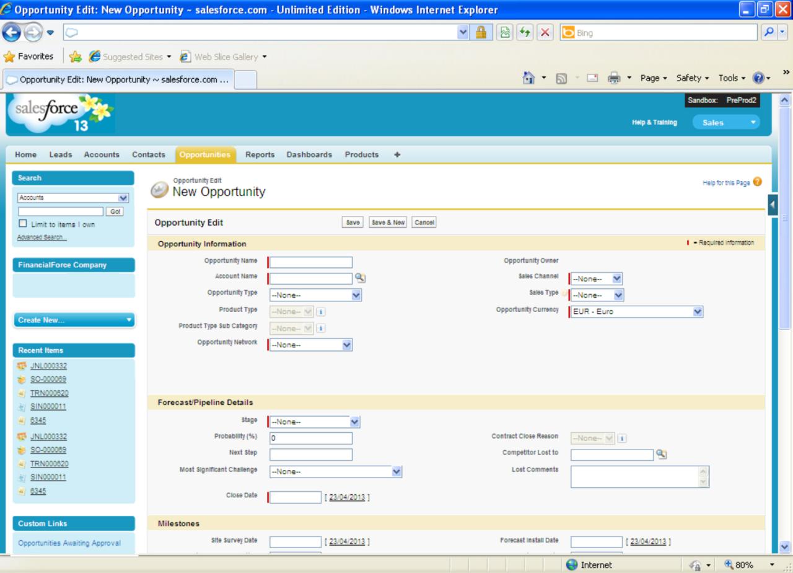793x573 pixels.
Task: Click the Account Name lookup magnifier icon
Action: [x=360, y=278]
